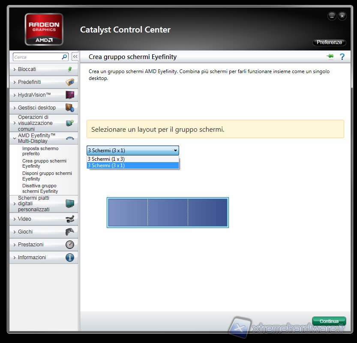The height and width of the screenshot is (343, 357).
Task: Click the green pin icon beside help
Action: pyautogui.click(x=330, y=56)
